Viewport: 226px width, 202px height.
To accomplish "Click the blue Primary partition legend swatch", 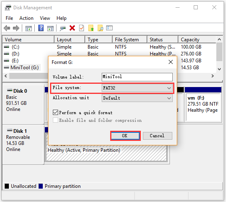I will click(41, 186).
